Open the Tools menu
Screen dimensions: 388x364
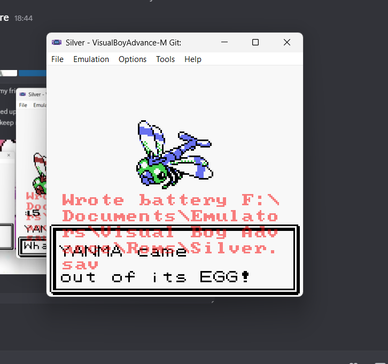pyautogui.click(x=165, y=59)
